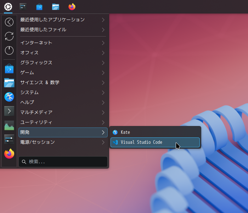
Task: Expand the ヘルプ category arrow
Action: (103, 103)
